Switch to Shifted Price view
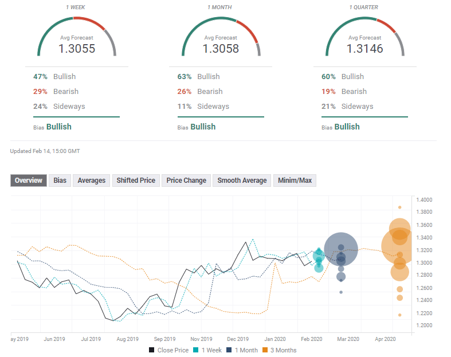The width and height of the screenshot is (451, 357). (x=136, y=181)
